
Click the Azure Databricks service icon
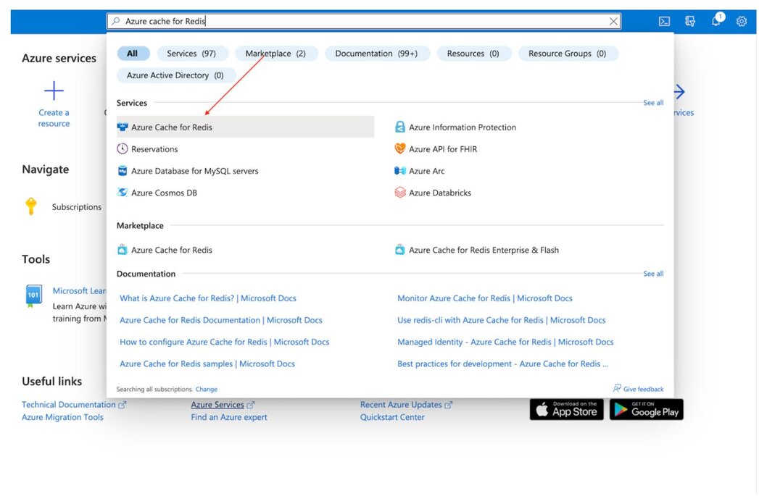tap(400, 193)
